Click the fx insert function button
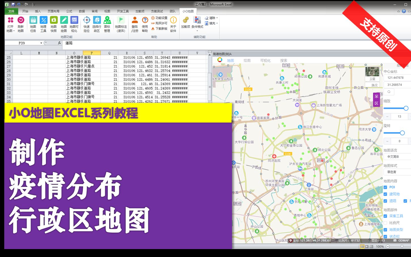The height and width of the screenshot is (257, 411). (x=59, y=43)
